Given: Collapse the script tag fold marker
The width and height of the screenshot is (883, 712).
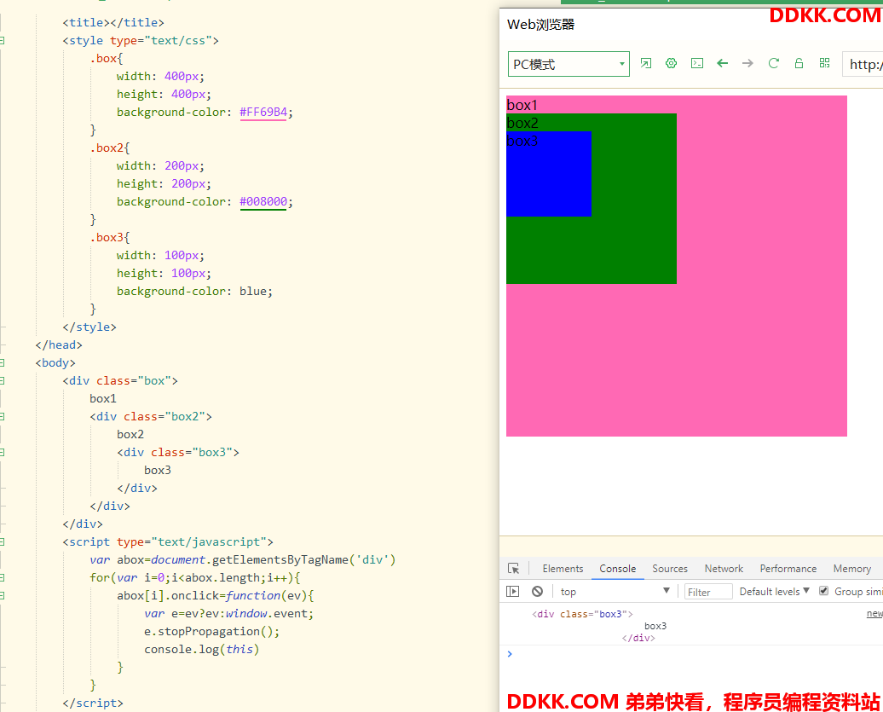Looking at the screenshot, I should tap(3, 541).
